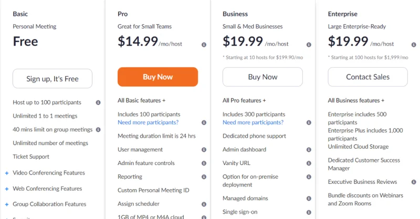Click info icon beside User management
Screen dimensions: 420x219
click(x=204, y=150)
